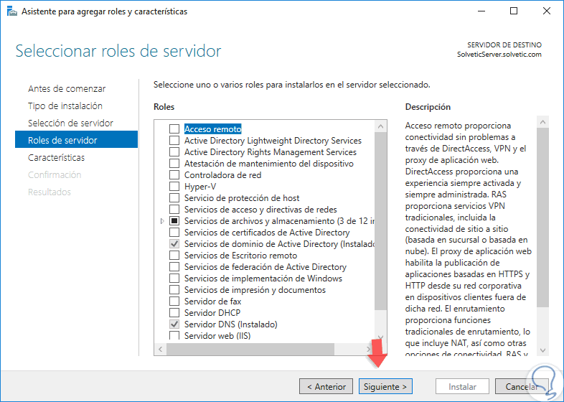Expand Servicios de archivos y almacenamiento tree node
This screenshot has width=564, height=402.
point(162,221)
